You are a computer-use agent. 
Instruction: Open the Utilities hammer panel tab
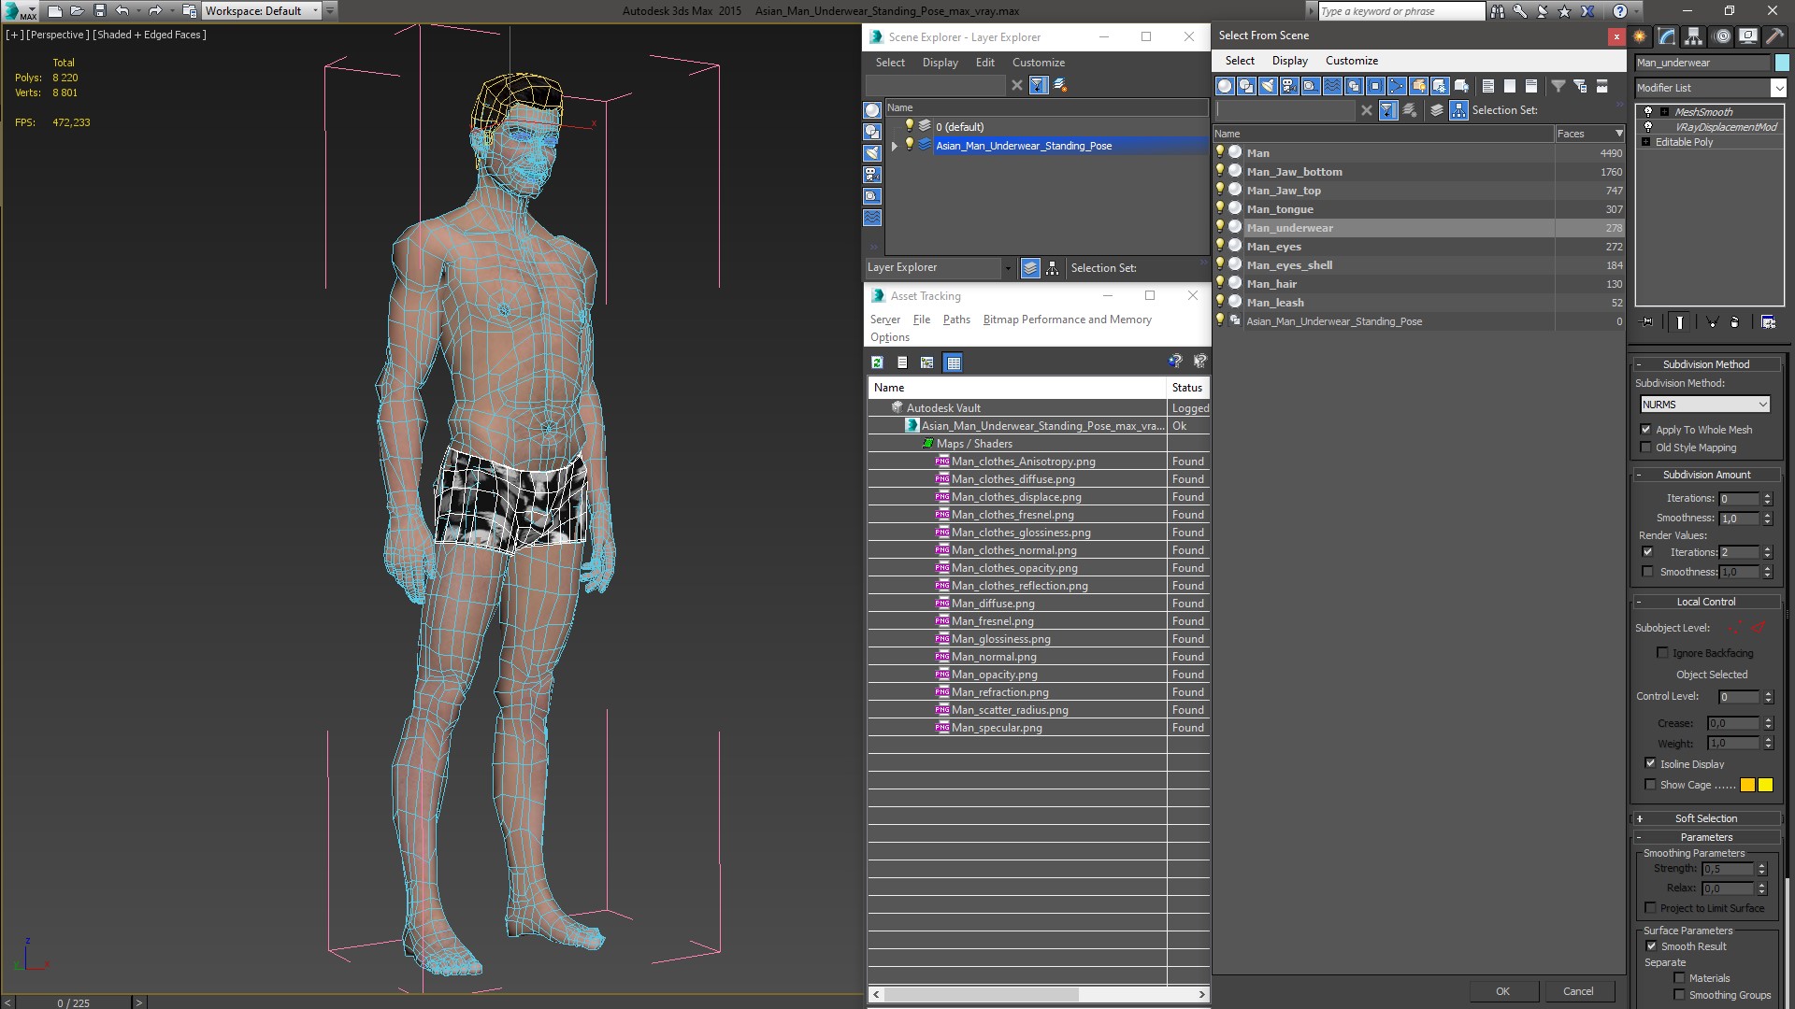[x=1774, y=36]
